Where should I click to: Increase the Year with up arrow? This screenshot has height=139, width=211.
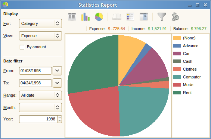click(59, 117)
